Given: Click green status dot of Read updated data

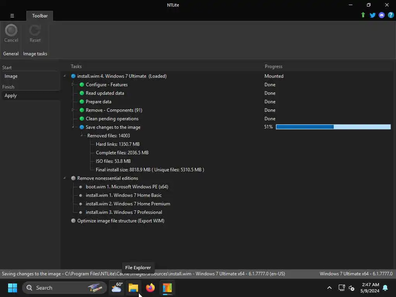Looking at the screenshot, I should (x=82, y=93).
